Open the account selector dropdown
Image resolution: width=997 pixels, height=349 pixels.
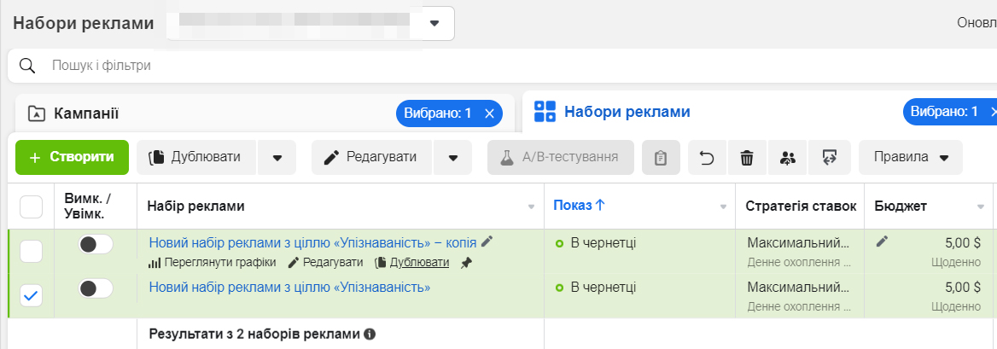435,24
